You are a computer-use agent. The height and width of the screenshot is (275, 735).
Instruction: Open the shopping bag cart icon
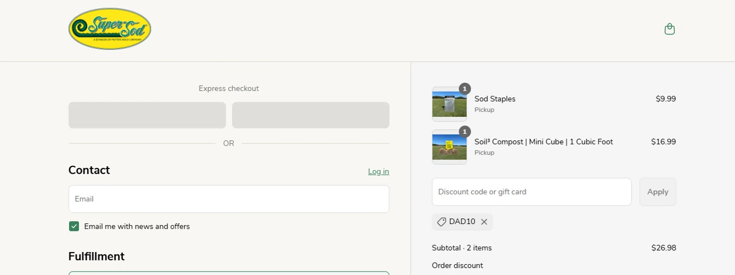click(669, 29)
